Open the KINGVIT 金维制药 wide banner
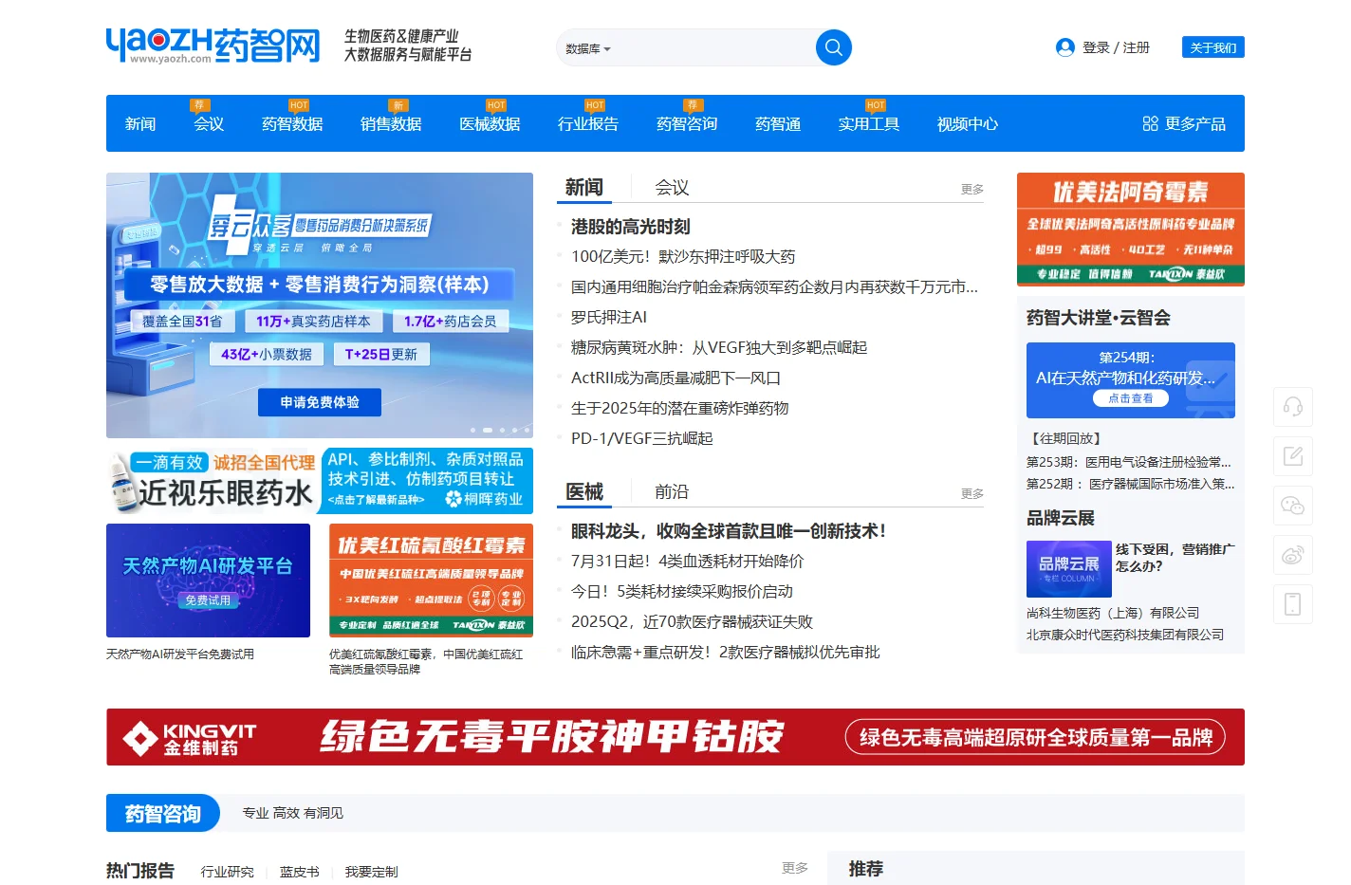1351x885 pixels. (675, 737)
